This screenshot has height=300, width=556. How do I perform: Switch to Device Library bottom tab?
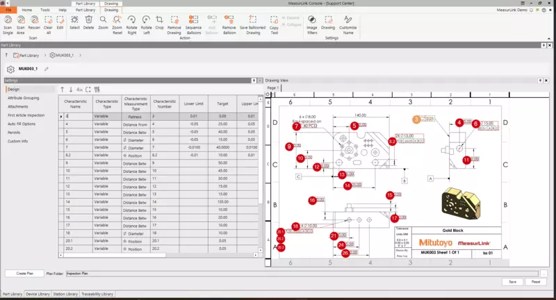(38, 294)
